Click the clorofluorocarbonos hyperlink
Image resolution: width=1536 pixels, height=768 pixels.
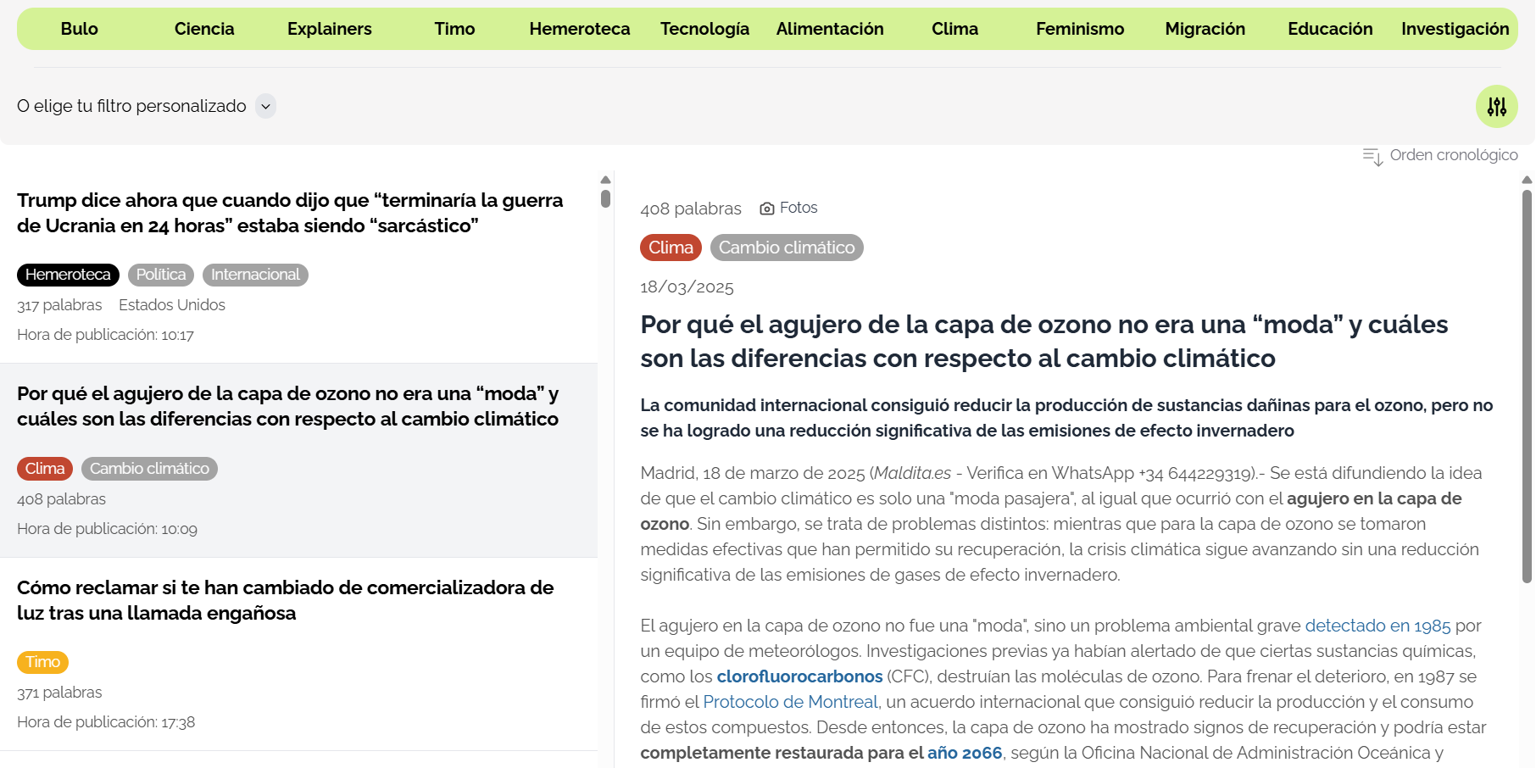799,676
